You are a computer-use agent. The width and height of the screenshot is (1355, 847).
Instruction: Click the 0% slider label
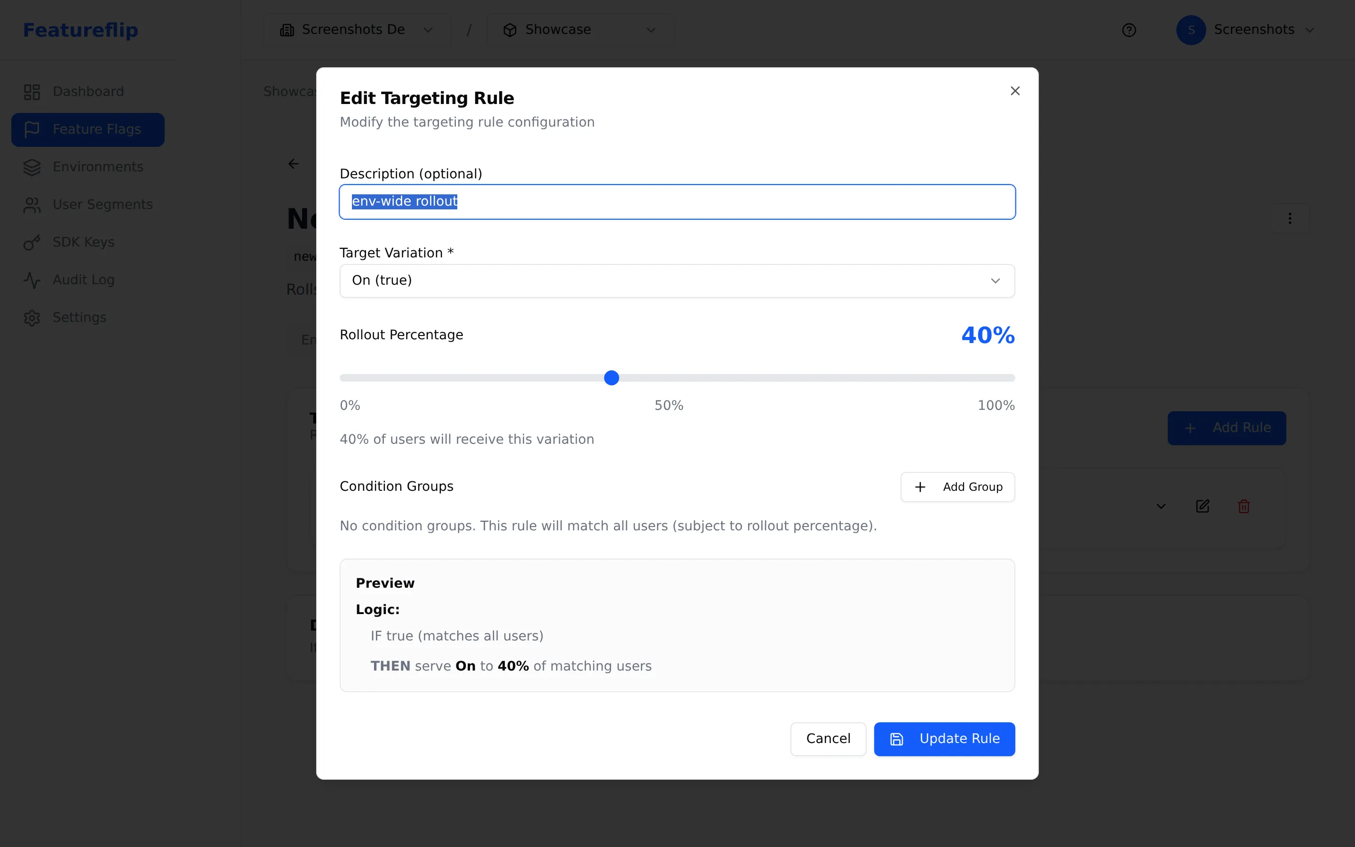click(x=350, y=406)
